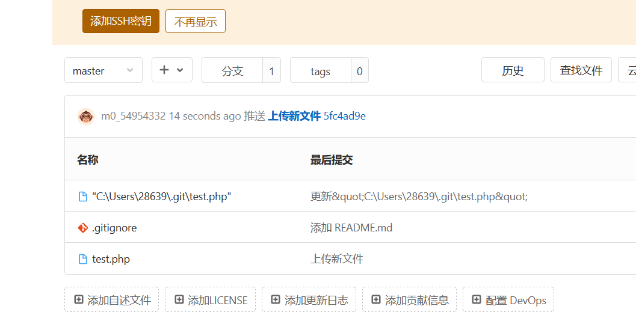636x336 pixels.
Task: Click the commit message 添加 README.md
Action: pos(351,228)
